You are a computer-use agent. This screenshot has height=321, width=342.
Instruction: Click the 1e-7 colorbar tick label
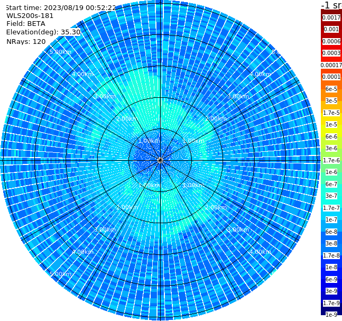331,219
